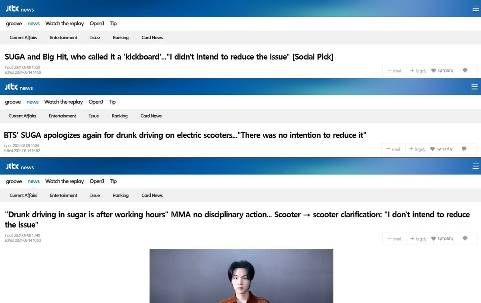Select 'Tip' in the third navigation bar
This screenshot has height=303, width=481.
coord(113,181)
